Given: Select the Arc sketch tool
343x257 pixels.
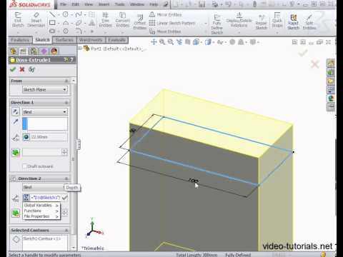Looking at the screenshot, I should click(66, 23).
